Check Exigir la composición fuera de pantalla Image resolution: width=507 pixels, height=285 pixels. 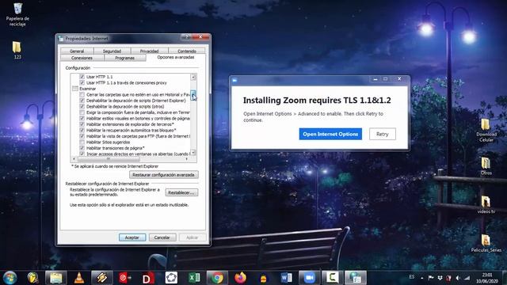click(82, 112)
